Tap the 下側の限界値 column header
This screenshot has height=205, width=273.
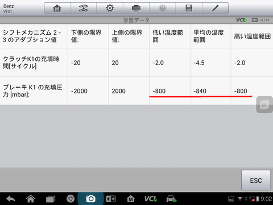click(86, 36)
